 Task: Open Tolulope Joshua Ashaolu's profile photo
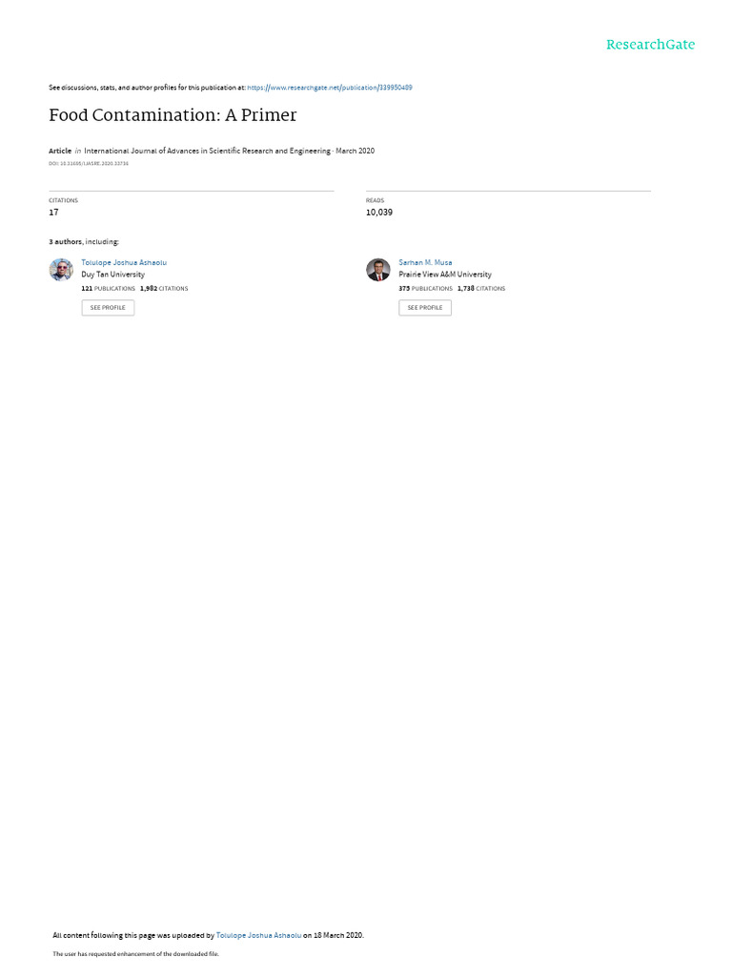tap(61, 270)
